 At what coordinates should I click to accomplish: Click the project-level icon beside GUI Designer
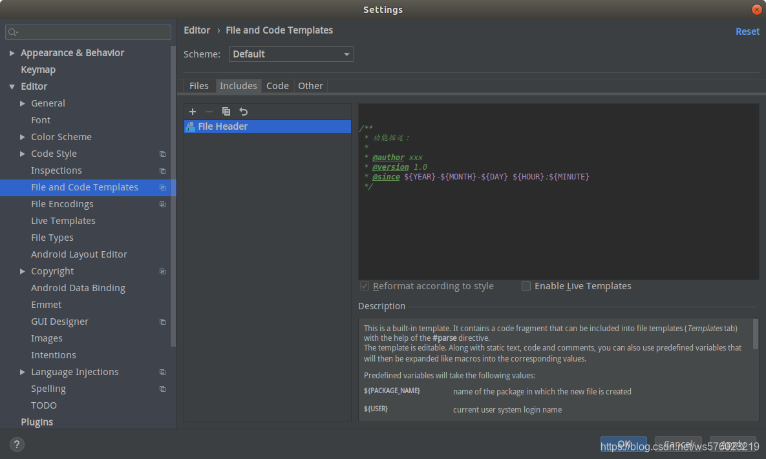pos(163,322)
